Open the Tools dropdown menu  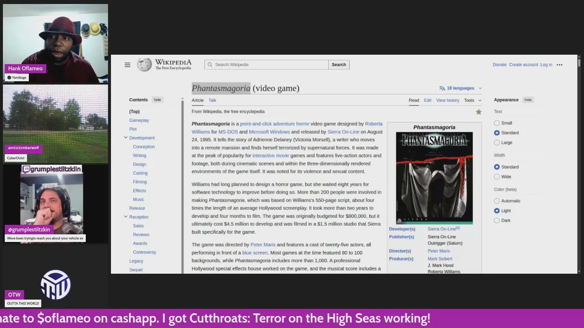473,100
